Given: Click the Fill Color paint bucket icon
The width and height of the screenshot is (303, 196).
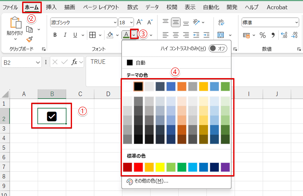Looking at the screenshot, I should pos(110,35).
